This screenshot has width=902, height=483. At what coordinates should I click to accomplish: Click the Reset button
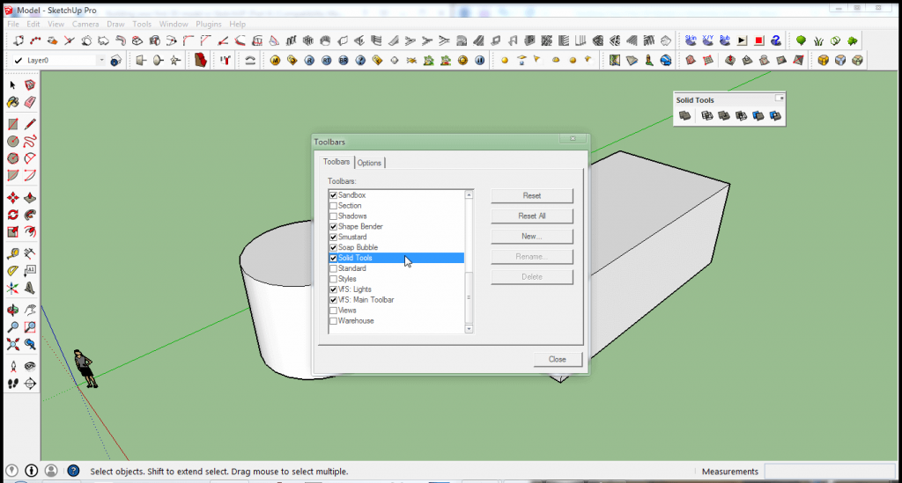pos(531,196)
